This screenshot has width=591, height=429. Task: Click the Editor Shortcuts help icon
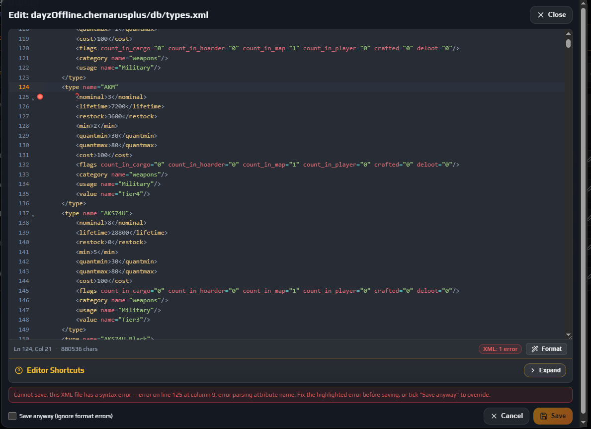(19, 370)
